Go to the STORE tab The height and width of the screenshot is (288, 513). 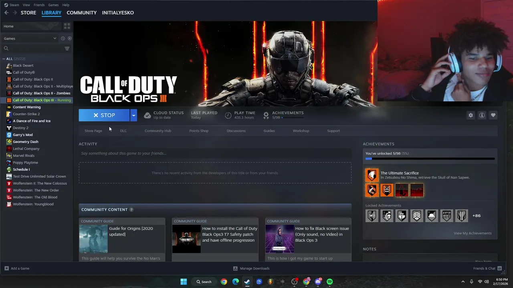(28, 13)
